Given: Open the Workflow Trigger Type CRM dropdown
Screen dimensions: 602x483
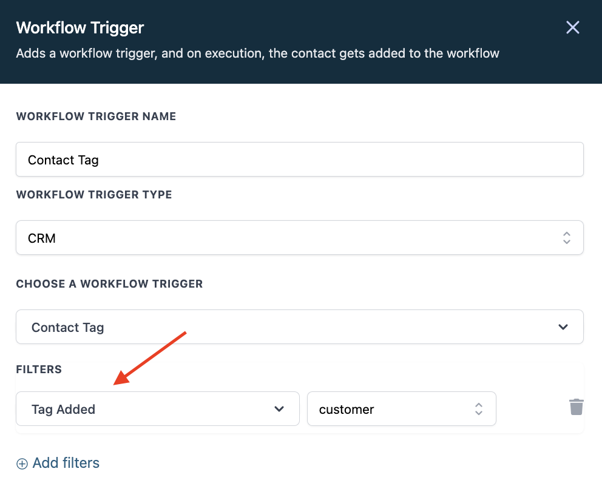Looking at the screenshot, I should point(299,238).
